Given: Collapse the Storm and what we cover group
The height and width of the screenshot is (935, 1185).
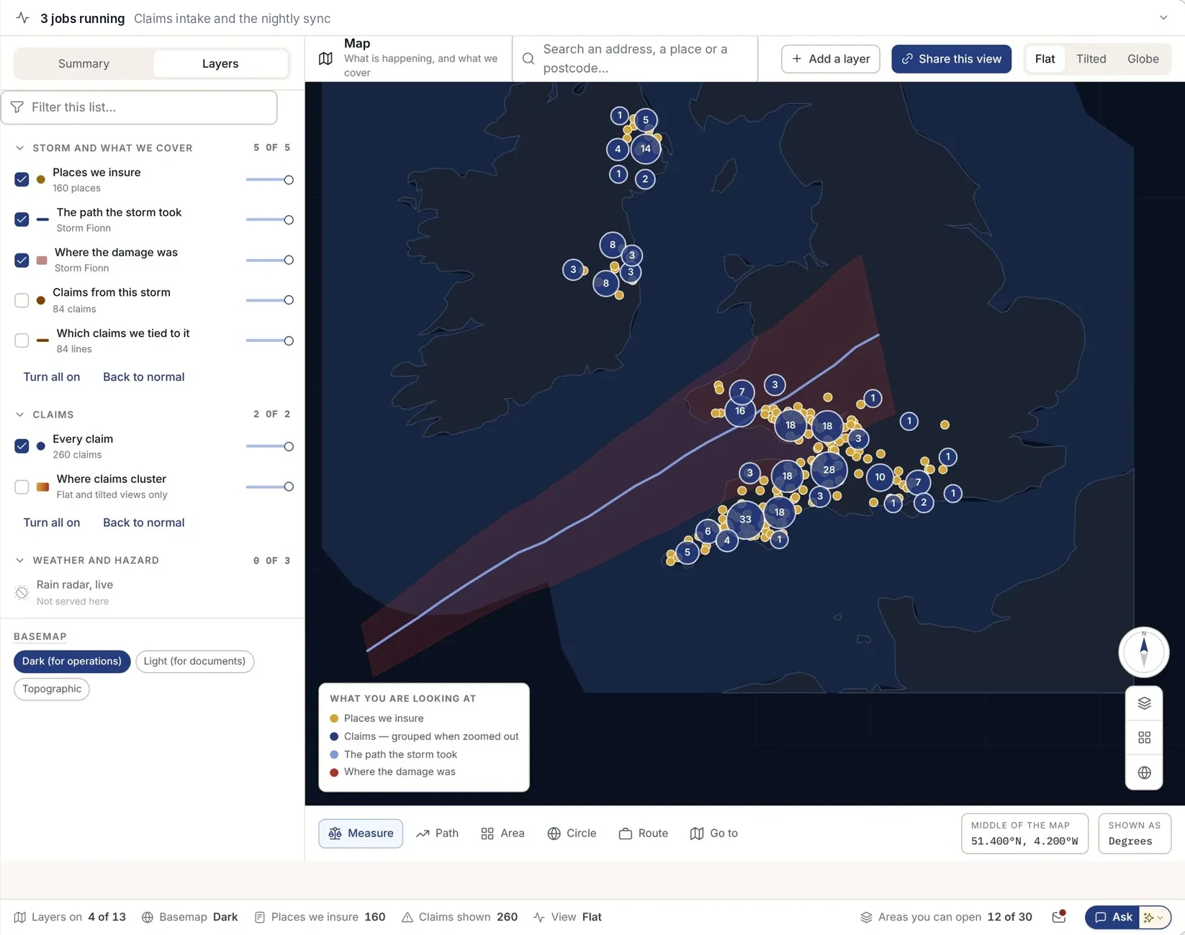Looking at the screenshot, I should click(x=19, y=148).
